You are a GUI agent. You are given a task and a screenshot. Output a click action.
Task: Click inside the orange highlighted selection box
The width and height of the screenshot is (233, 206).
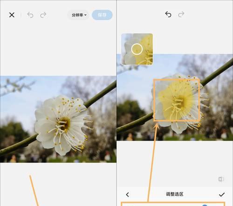(x=177, y=100)
